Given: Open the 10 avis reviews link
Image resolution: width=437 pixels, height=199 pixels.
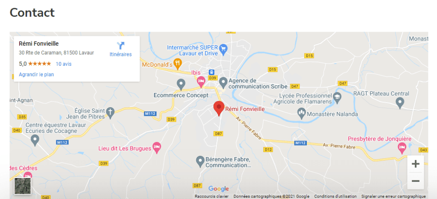Looking at the screenshot, I should click(x=64, y=64).
